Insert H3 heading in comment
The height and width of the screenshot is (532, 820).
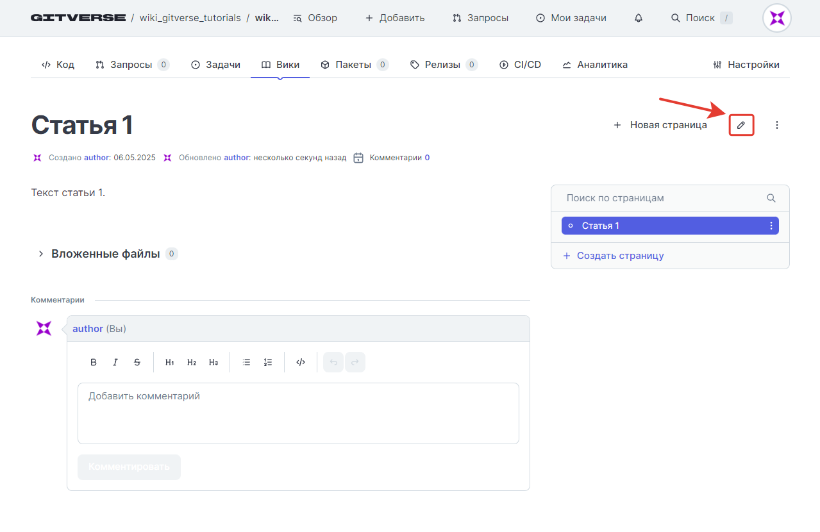213,362
